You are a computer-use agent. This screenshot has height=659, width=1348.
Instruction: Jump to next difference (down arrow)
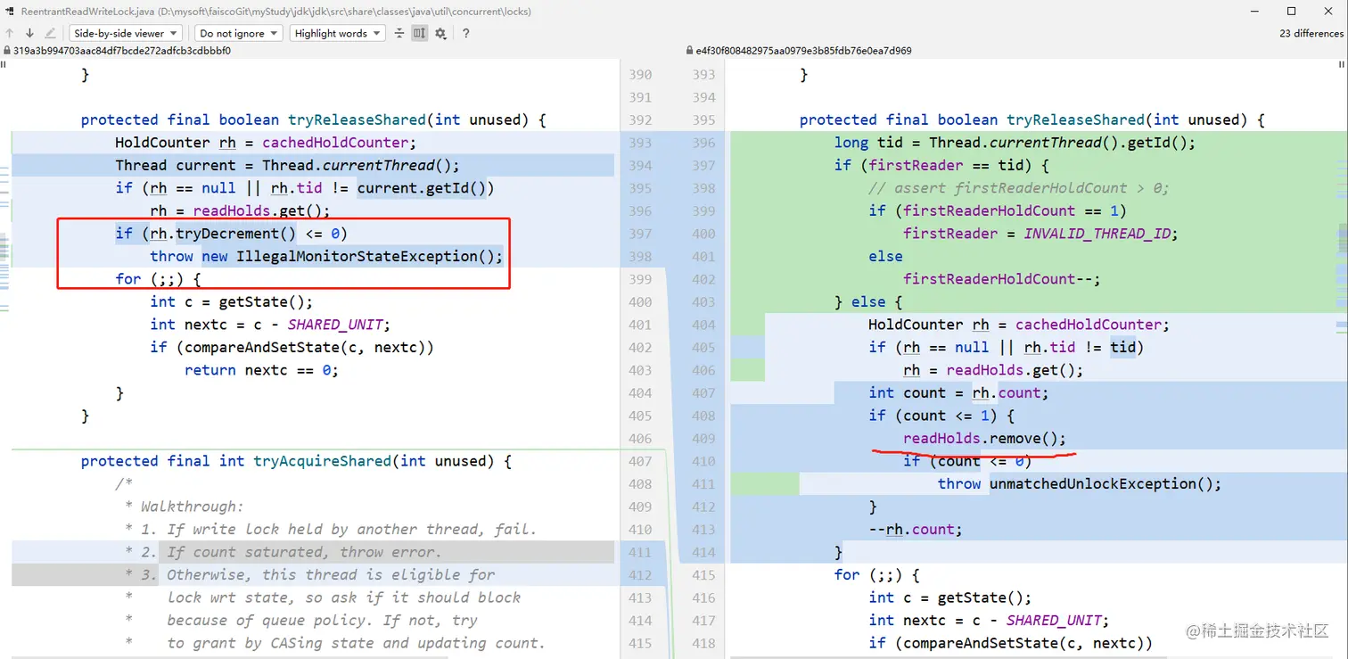pyautogui.click(x=29, y=33)
